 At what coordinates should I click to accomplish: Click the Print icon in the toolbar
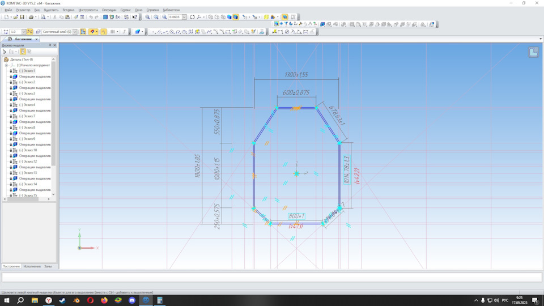tap(31, 17)
